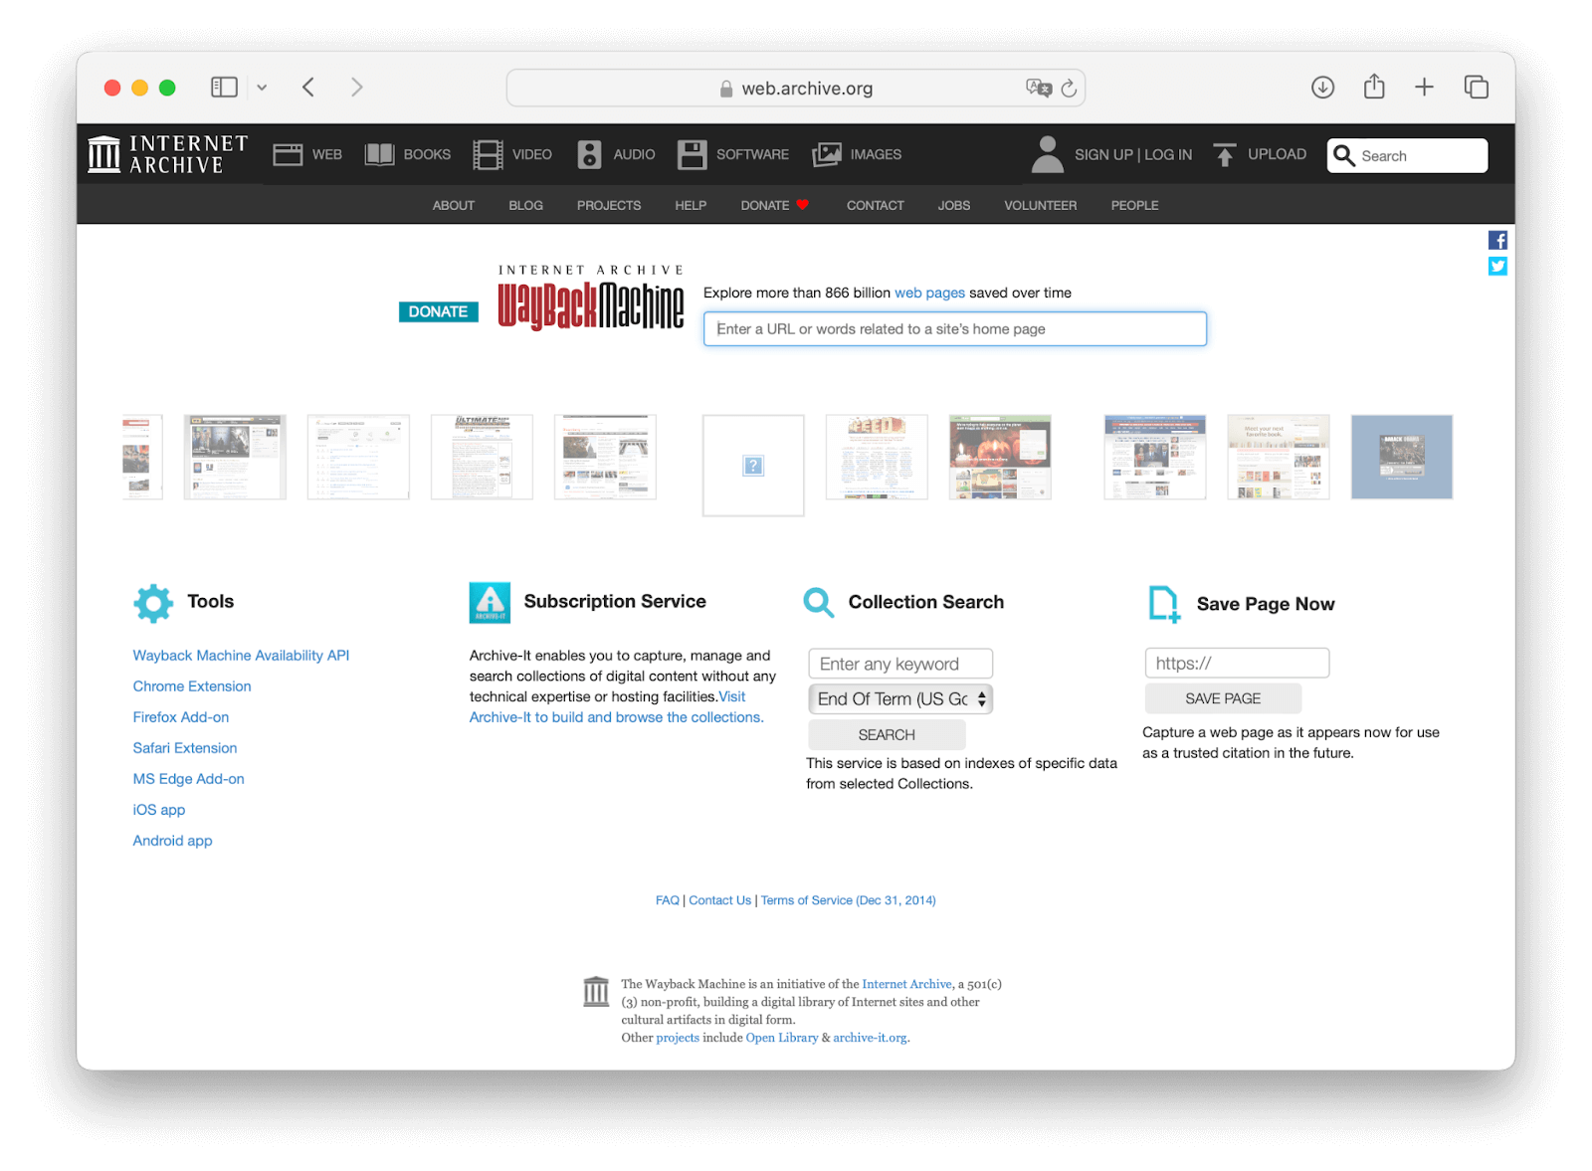This screenshot has width=1592, height=1171.
Task: Click the Upload arrow icon
Action: (x=1225, y=154)
